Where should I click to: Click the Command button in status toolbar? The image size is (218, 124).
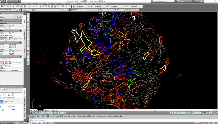[x=62, y=113]
